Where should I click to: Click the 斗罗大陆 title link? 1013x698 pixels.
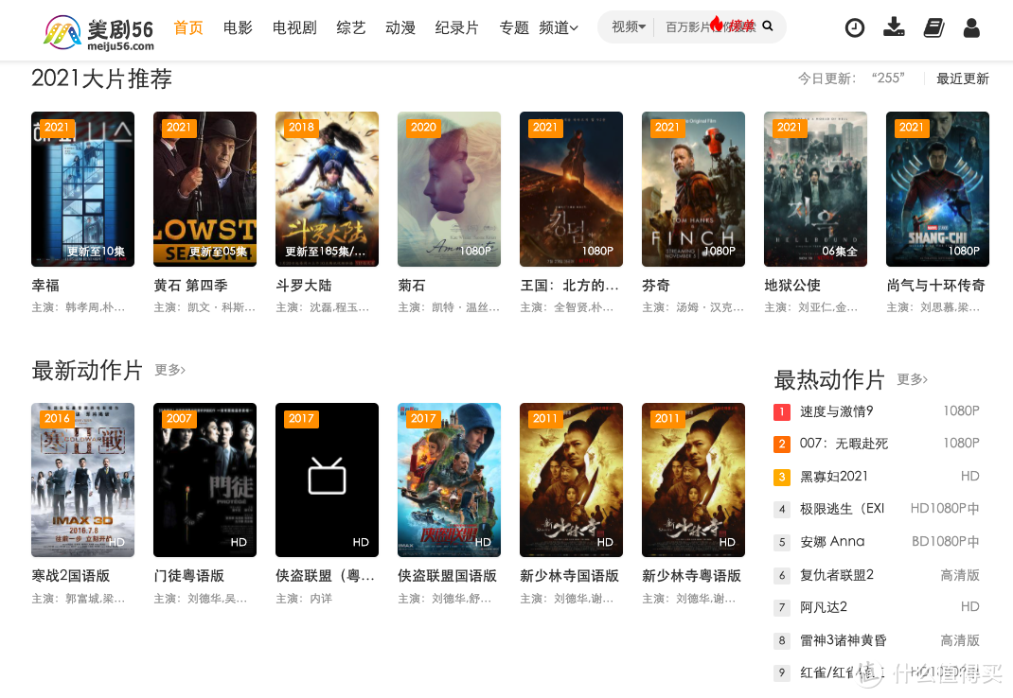pos(304,286)
